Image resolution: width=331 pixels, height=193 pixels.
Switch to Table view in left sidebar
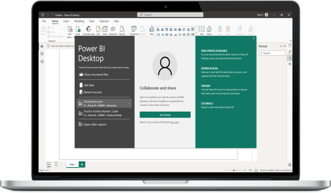42,54
